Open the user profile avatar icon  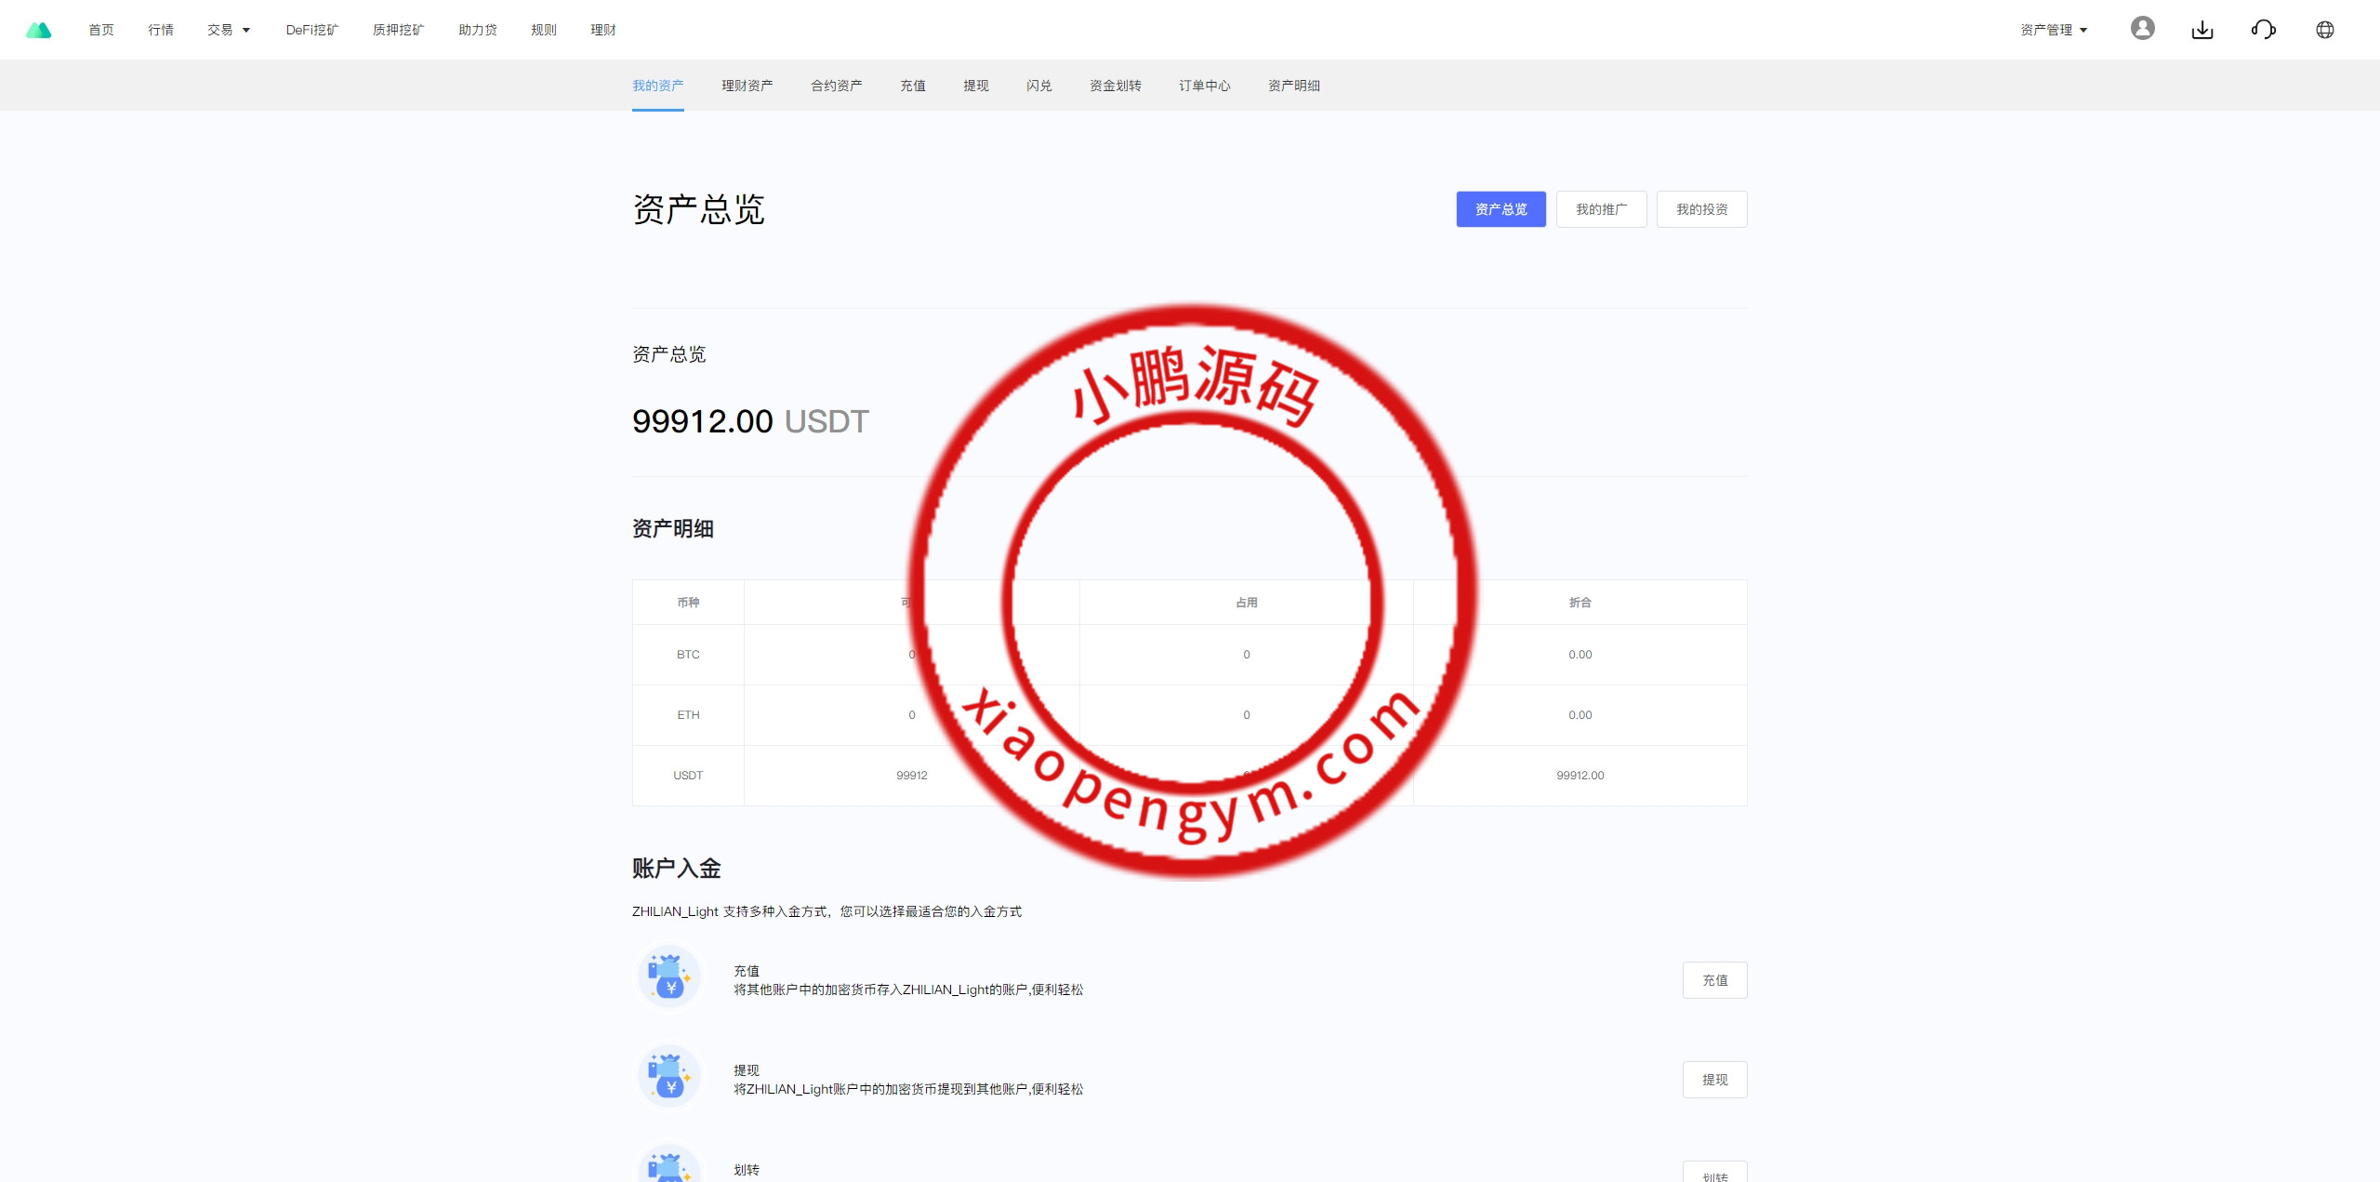click(2142, 29)
